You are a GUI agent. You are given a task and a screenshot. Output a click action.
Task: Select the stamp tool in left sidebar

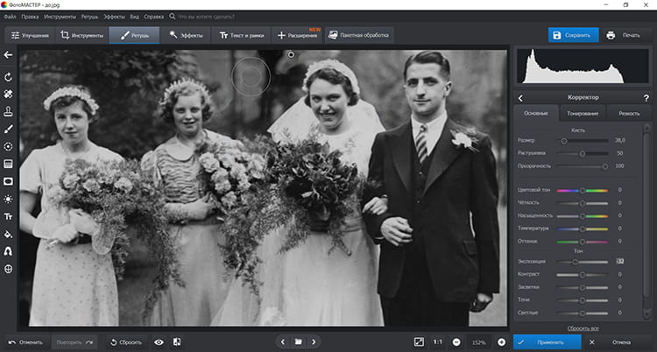pyautogui.click(x=9, y=111)
